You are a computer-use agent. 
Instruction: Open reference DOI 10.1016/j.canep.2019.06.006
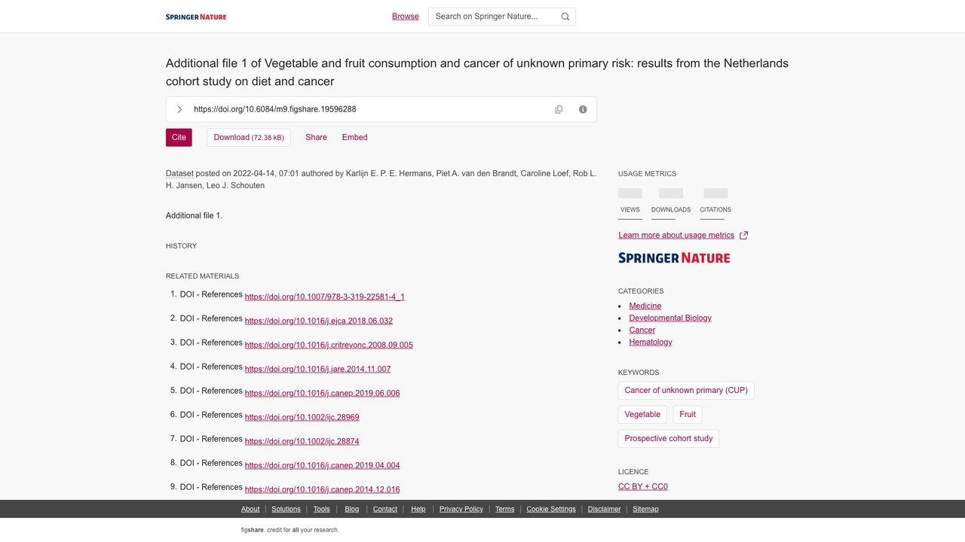323,393
